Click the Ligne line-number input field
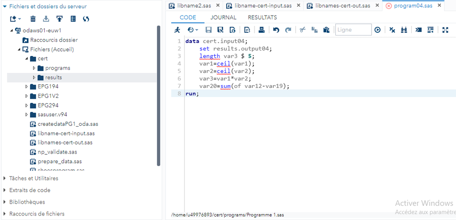Screen dimensions: 456x220 353,30
